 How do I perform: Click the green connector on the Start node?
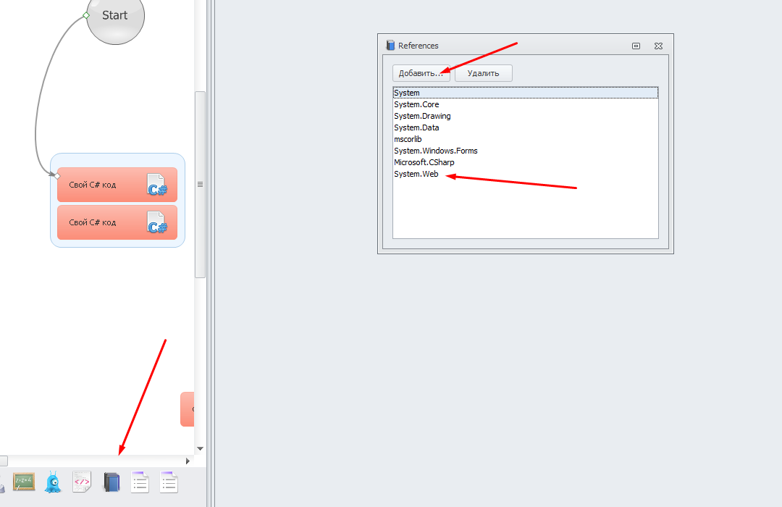point(85,15)
